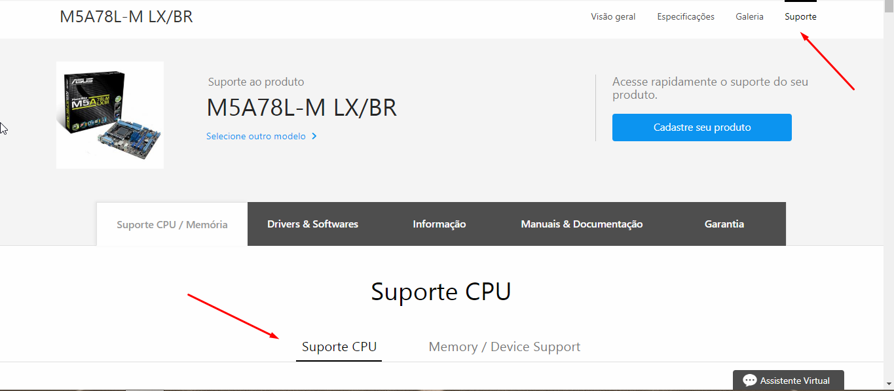
Task: Click the Selecione outro modelo link
Action: click(x=256, y=137)
